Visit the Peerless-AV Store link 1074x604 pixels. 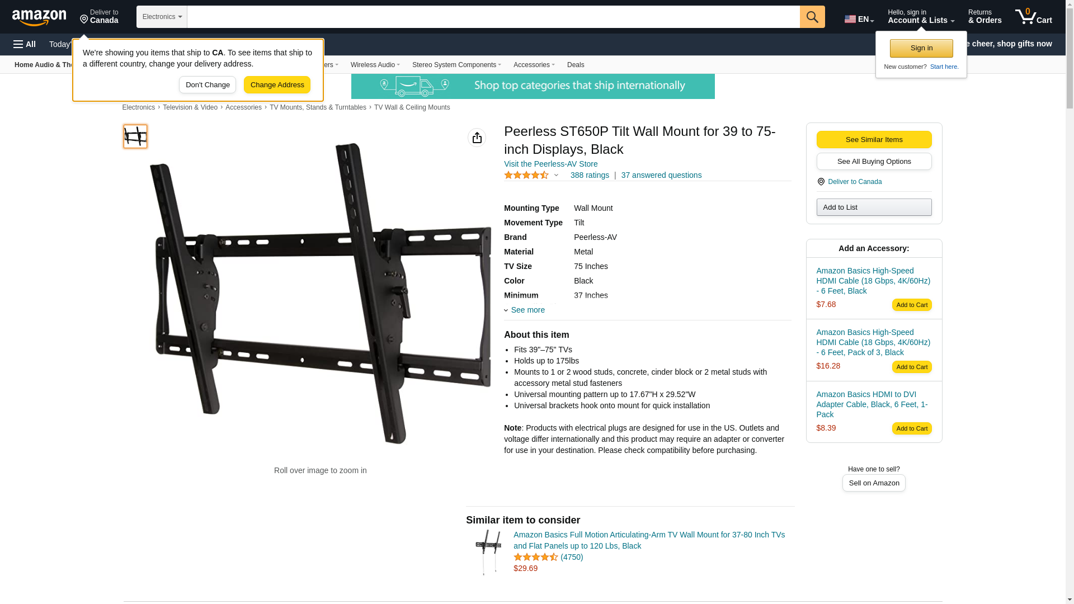tap(550, 164)
